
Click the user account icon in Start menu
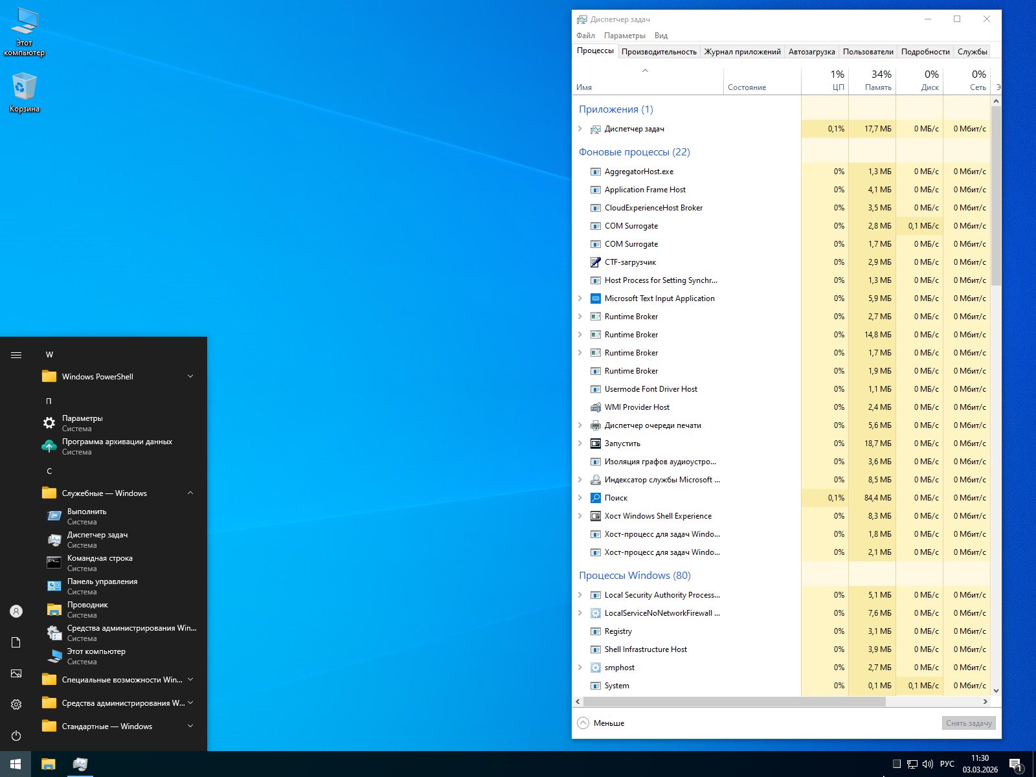(16, 611)
